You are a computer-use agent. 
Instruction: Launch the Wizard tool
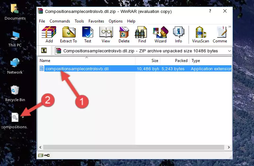click(161, 34)
